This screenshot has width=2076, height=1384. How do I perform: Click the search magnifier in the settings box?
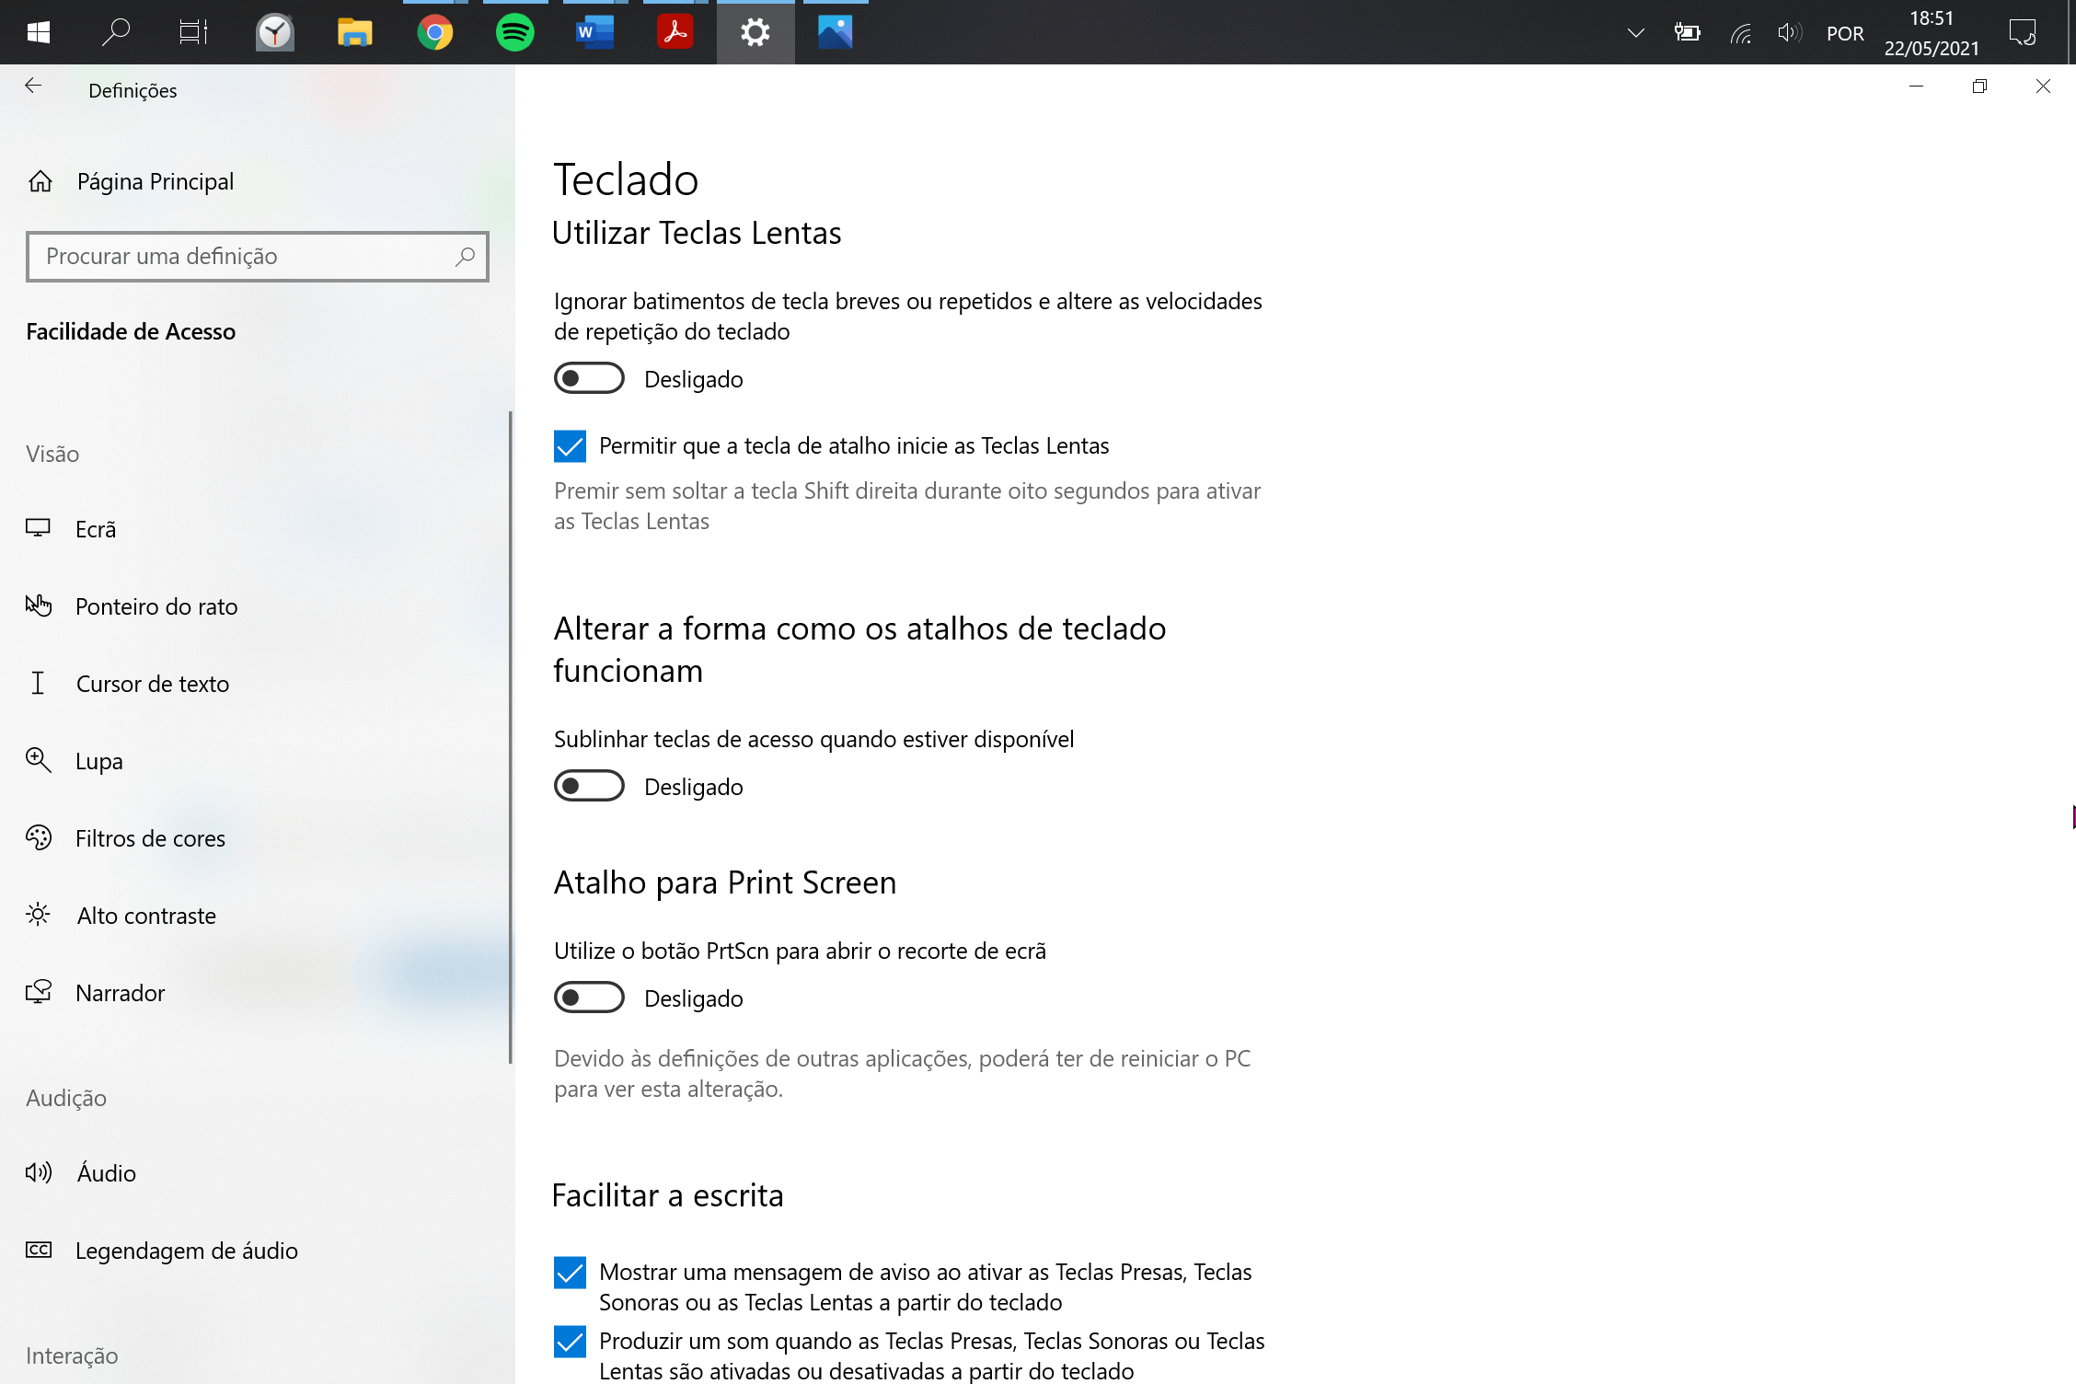point(465,257)
